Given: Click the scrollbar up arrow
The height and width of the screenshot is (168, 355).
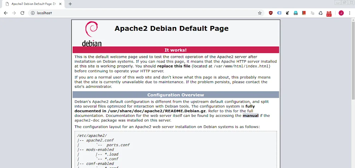Looking at the screenshot, I should pyautogui.click(x=353, y=20).
